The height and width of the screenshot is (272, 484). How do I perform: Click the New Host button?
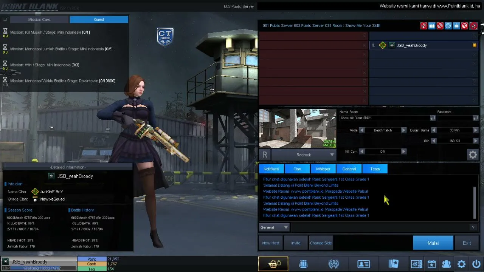(271, 243)
